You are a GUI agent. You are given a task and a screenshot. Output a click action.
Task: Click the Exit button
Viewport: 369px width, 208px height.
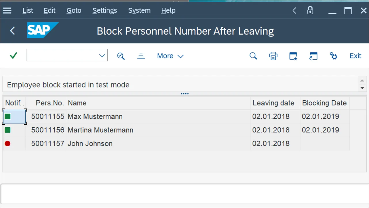pyautogui.click(x=355, y=56)
